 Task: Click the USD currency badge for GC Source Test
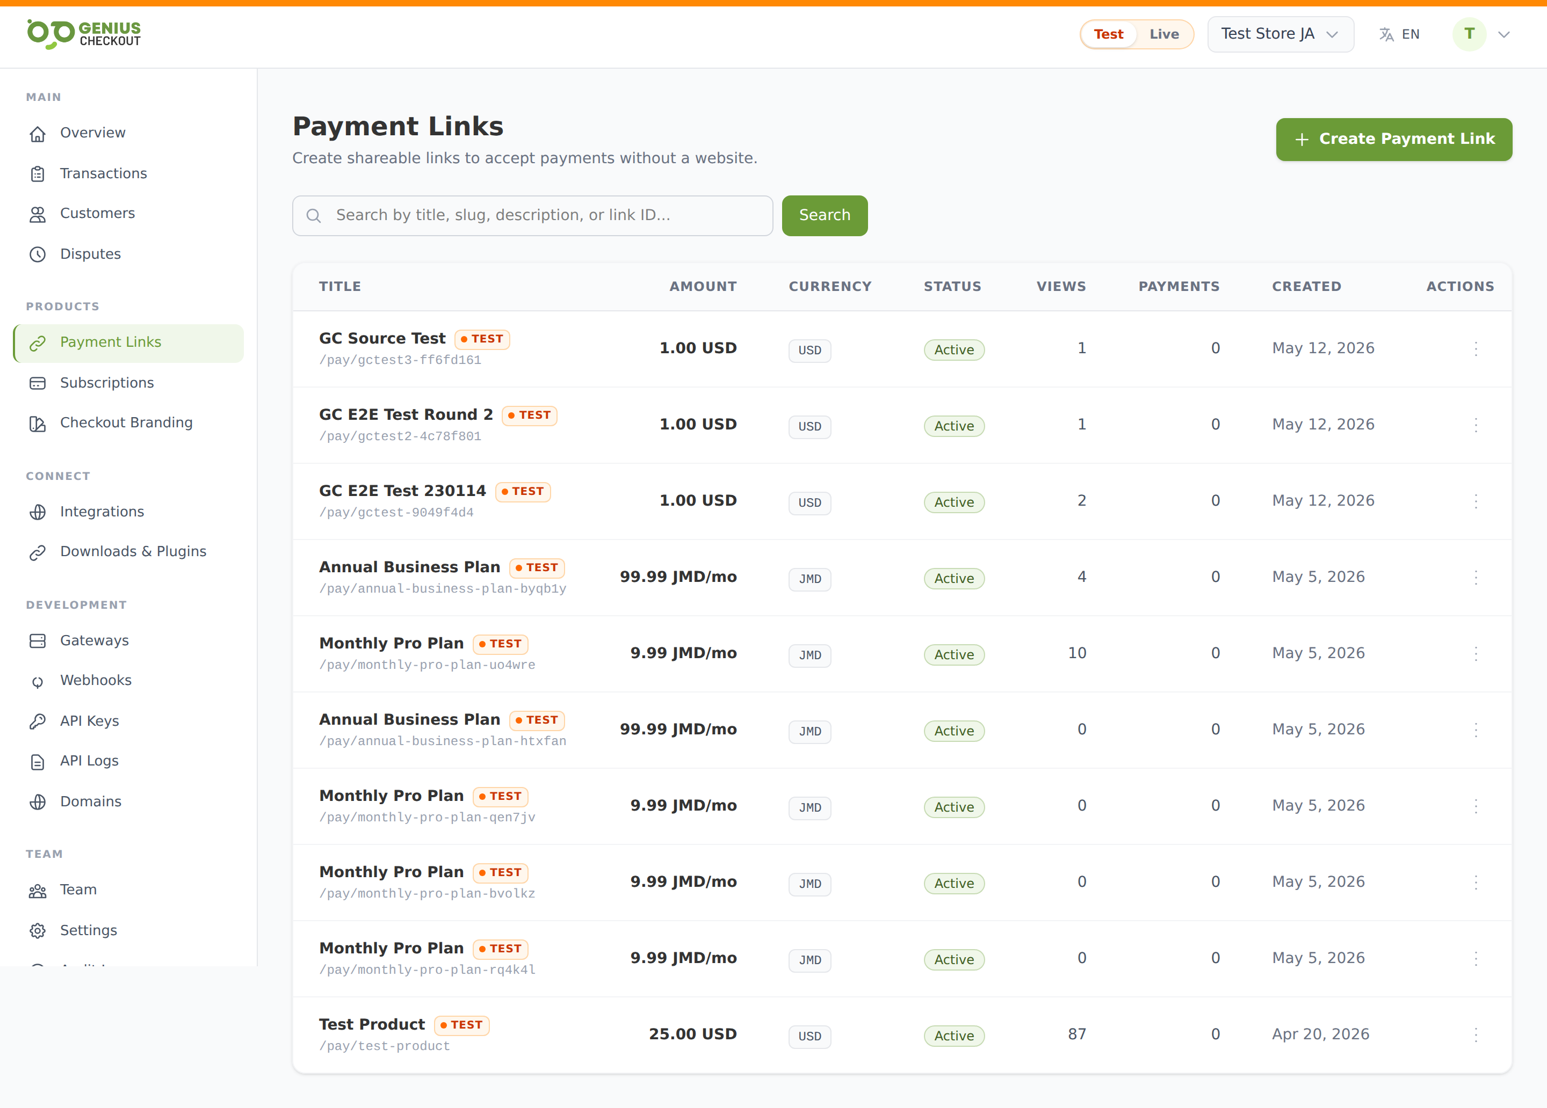click(809, 350)
